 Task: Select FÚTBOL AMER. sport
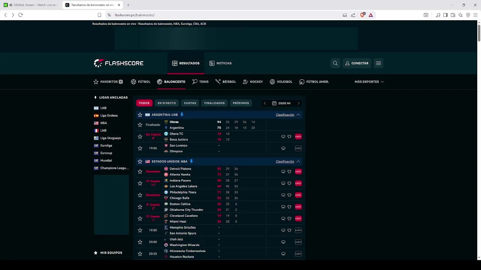tap(314, 82)
